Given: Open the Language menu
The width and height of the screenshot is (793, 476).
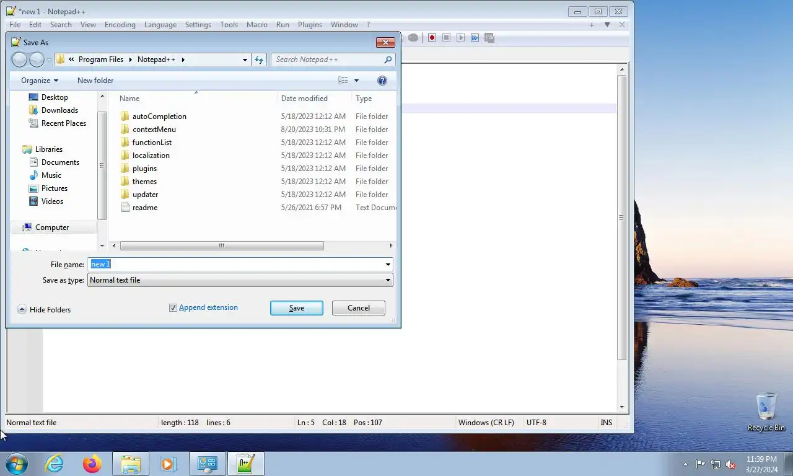Looking at the screenshot, I should pyautogui.click(x=160, y=25).
